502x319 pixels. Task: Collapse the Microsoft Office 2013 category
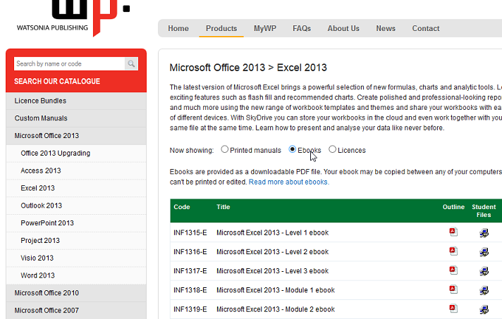[x=76, y=135]
